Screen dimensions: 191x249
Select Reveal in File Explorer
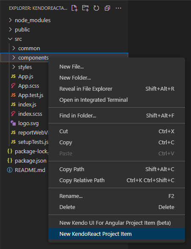[x=117, y=89]
